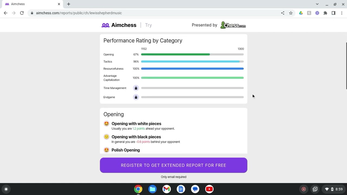The width and height of the screenshot is (347, 195).
Task: Open the ChromeOS launcher button
Action: (x=6, y=189)
